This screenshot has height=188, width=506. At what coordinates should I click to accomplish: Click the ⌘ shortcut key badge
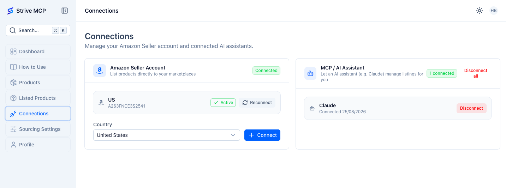[x=55, y=30]
